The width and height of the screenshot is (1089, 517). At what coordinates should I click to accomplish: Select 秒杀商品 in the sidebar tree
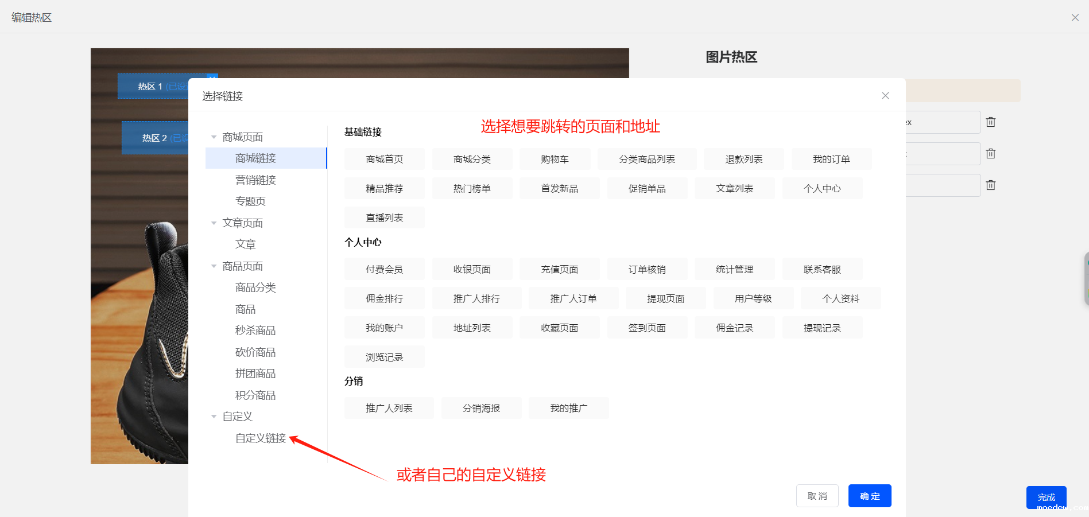[x=255, y=331]
